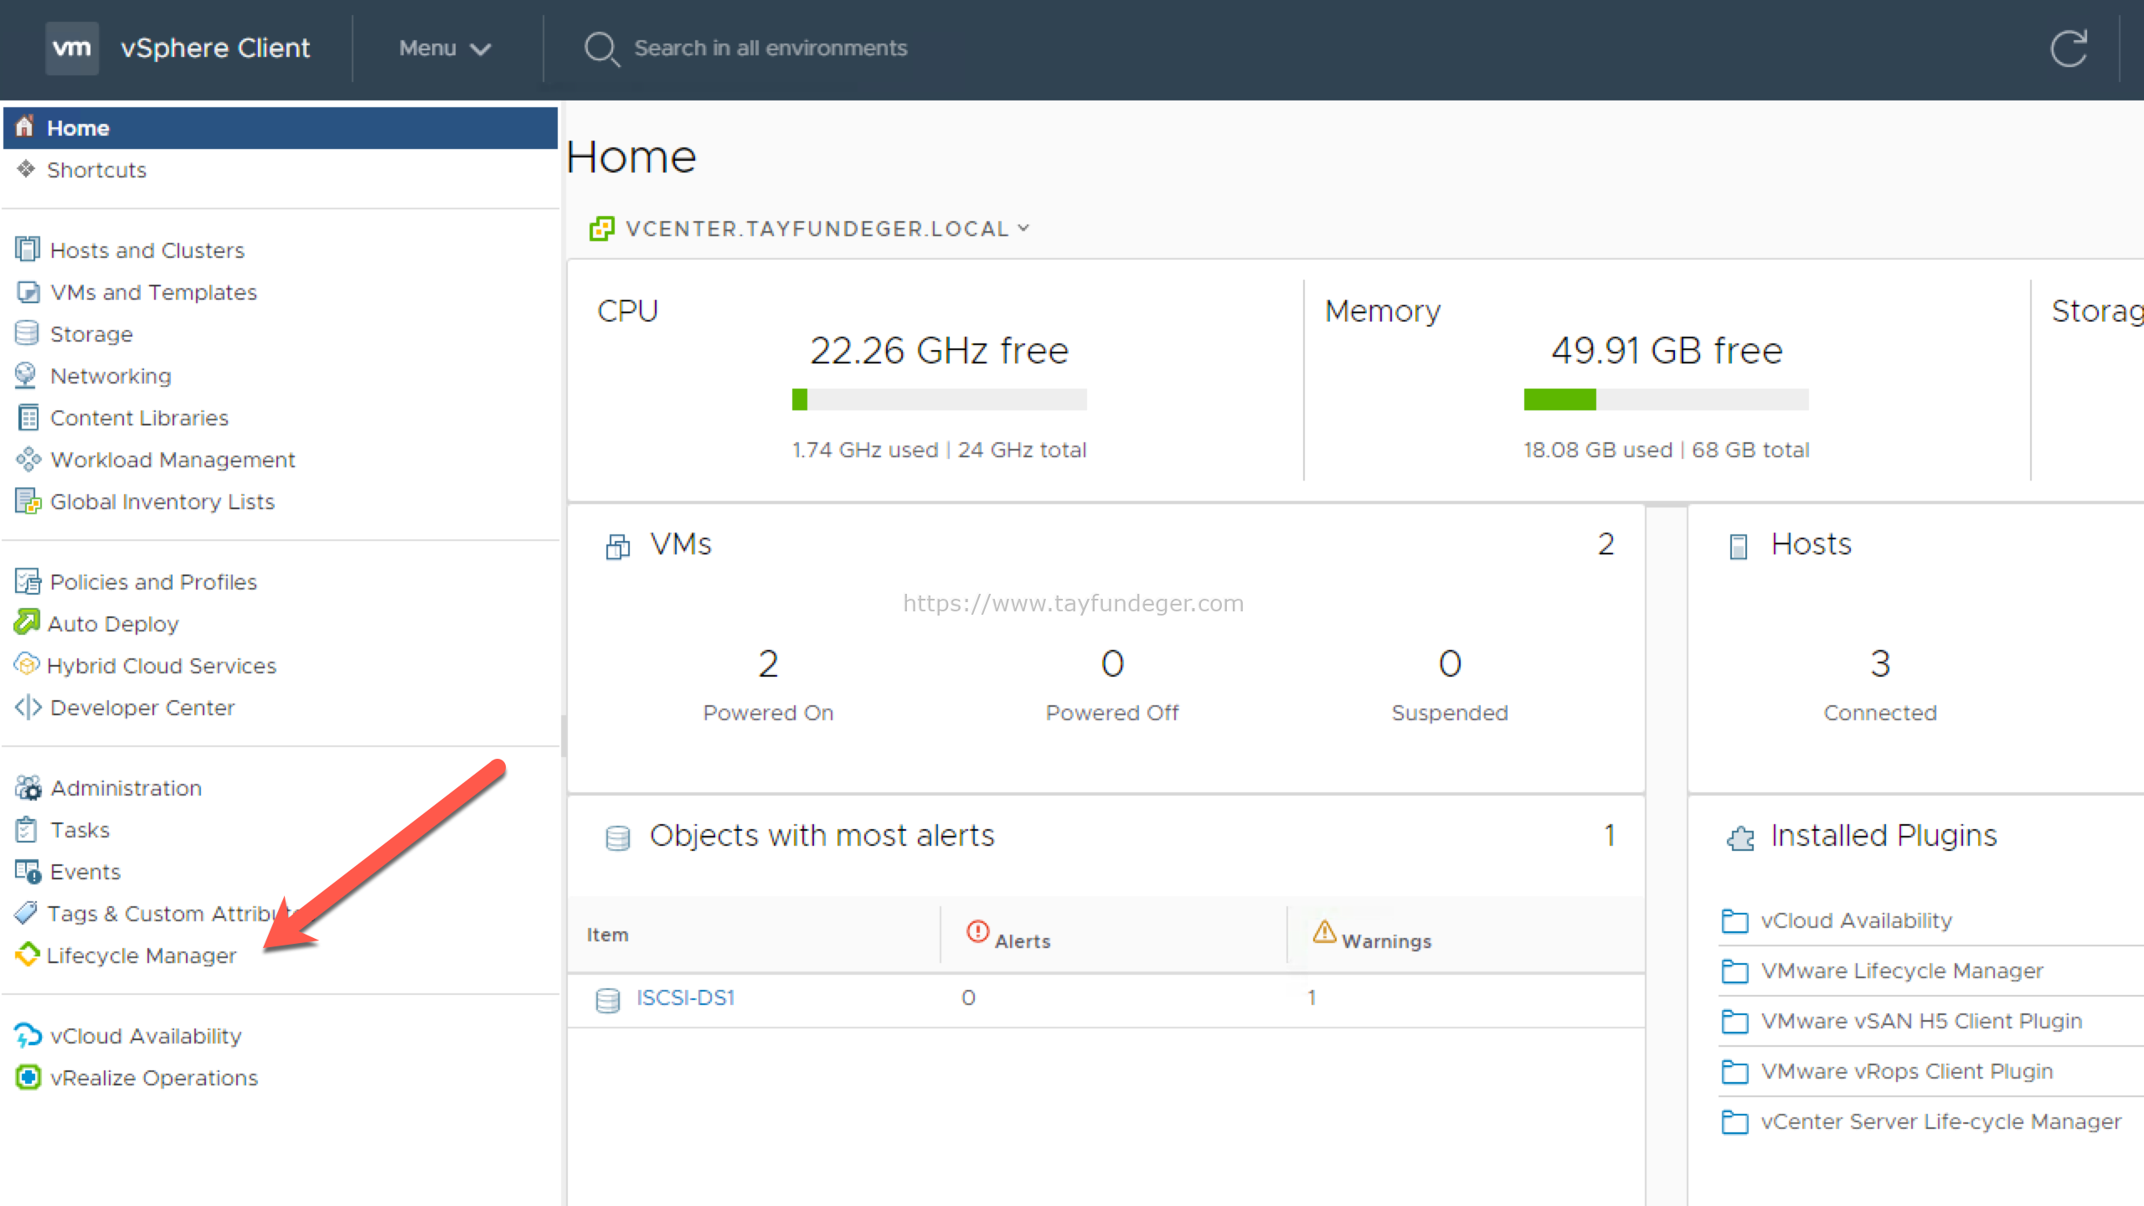Open Workload Management
This screenshot has width=2144, height=1206.
tap(173, 460)
